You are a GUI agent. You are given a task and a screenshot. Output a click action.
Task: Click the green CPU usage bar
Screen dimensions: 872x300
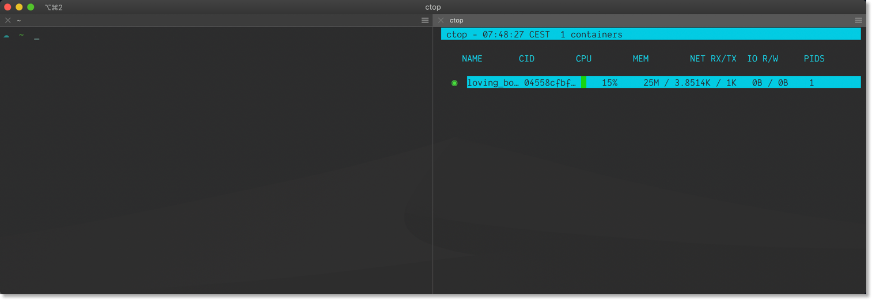click(x=583, y=82)
